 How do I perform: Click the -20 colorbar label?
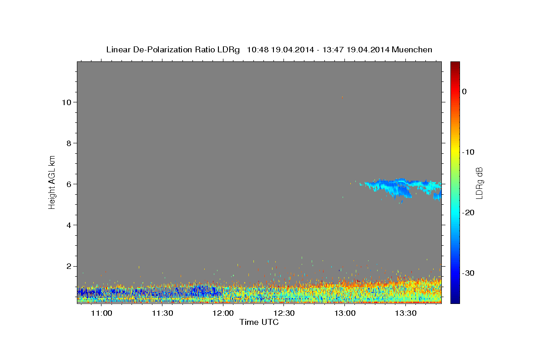(x=469, y=212)
